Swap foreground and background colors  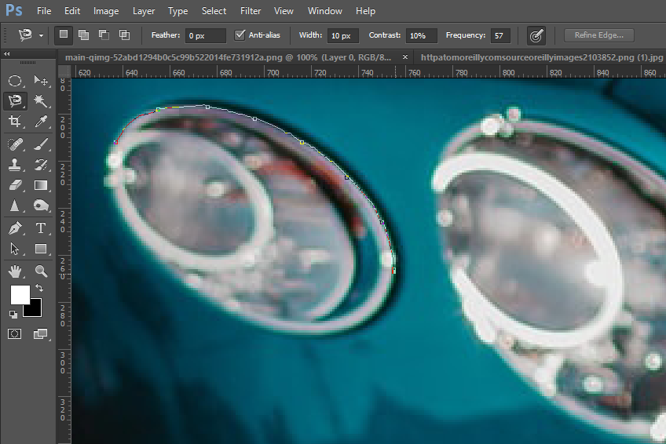tap(39, 288)
